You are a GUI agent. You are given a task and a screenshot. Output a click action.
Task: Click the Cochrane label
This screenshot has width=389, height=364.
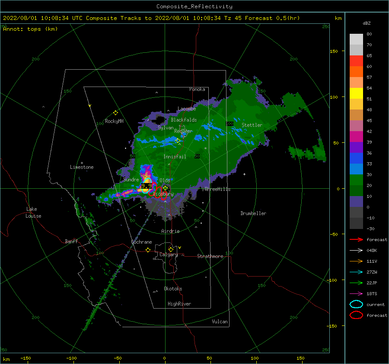point(141,242)
